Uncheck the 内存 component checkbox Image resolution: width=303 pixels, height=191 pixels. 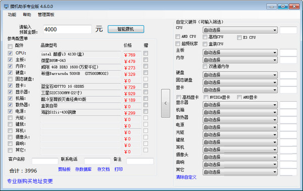(10, 66)
